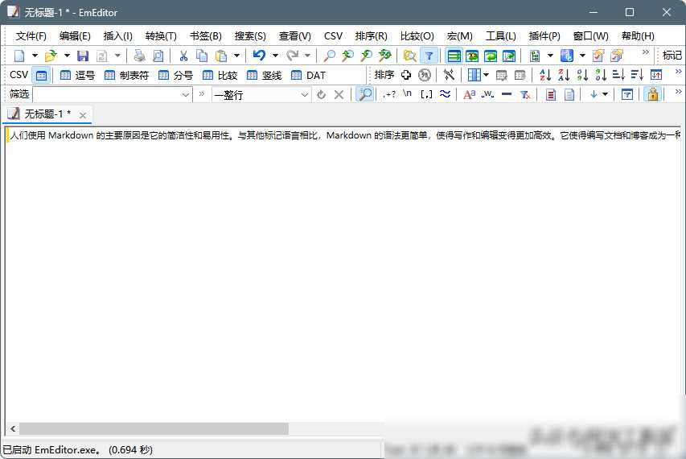686x459 pixels.
Task: Click the horizontal scrollbar thumb
Action: pos(154,428)
